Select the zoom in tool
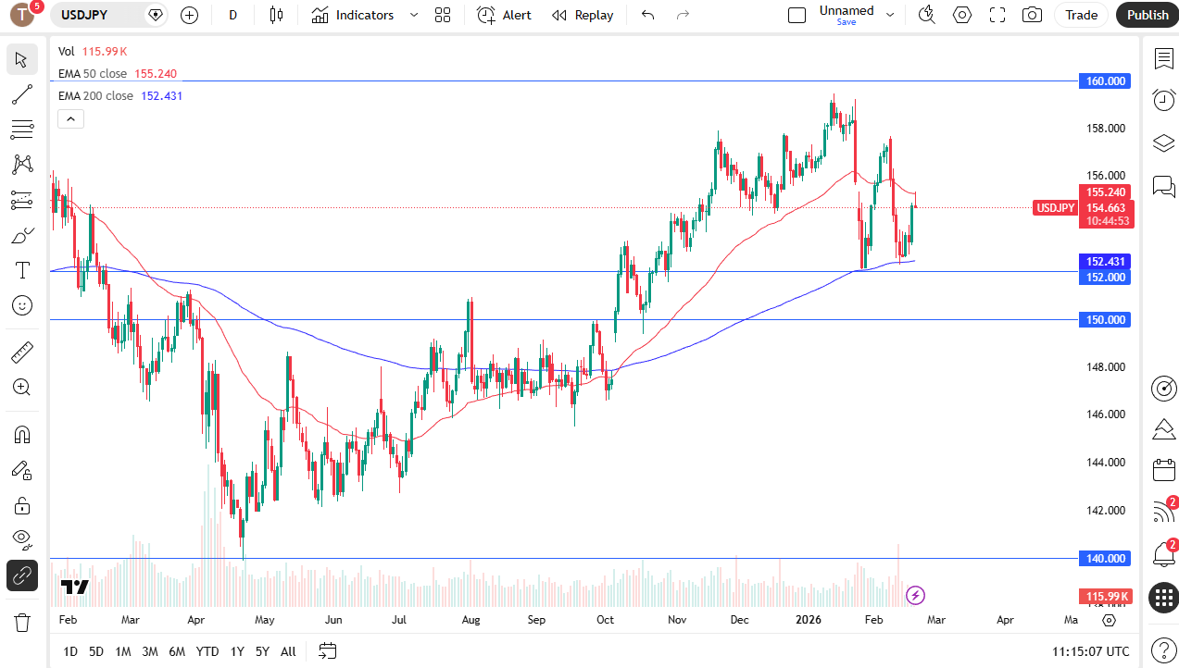 click(22, 387)
